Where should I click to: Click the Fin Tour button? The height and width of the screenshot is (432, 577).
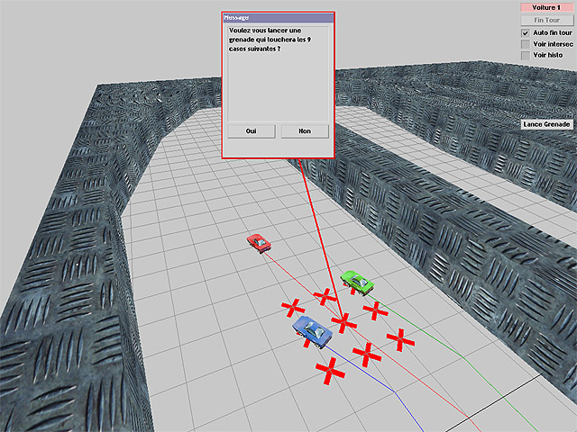point(546,20)
